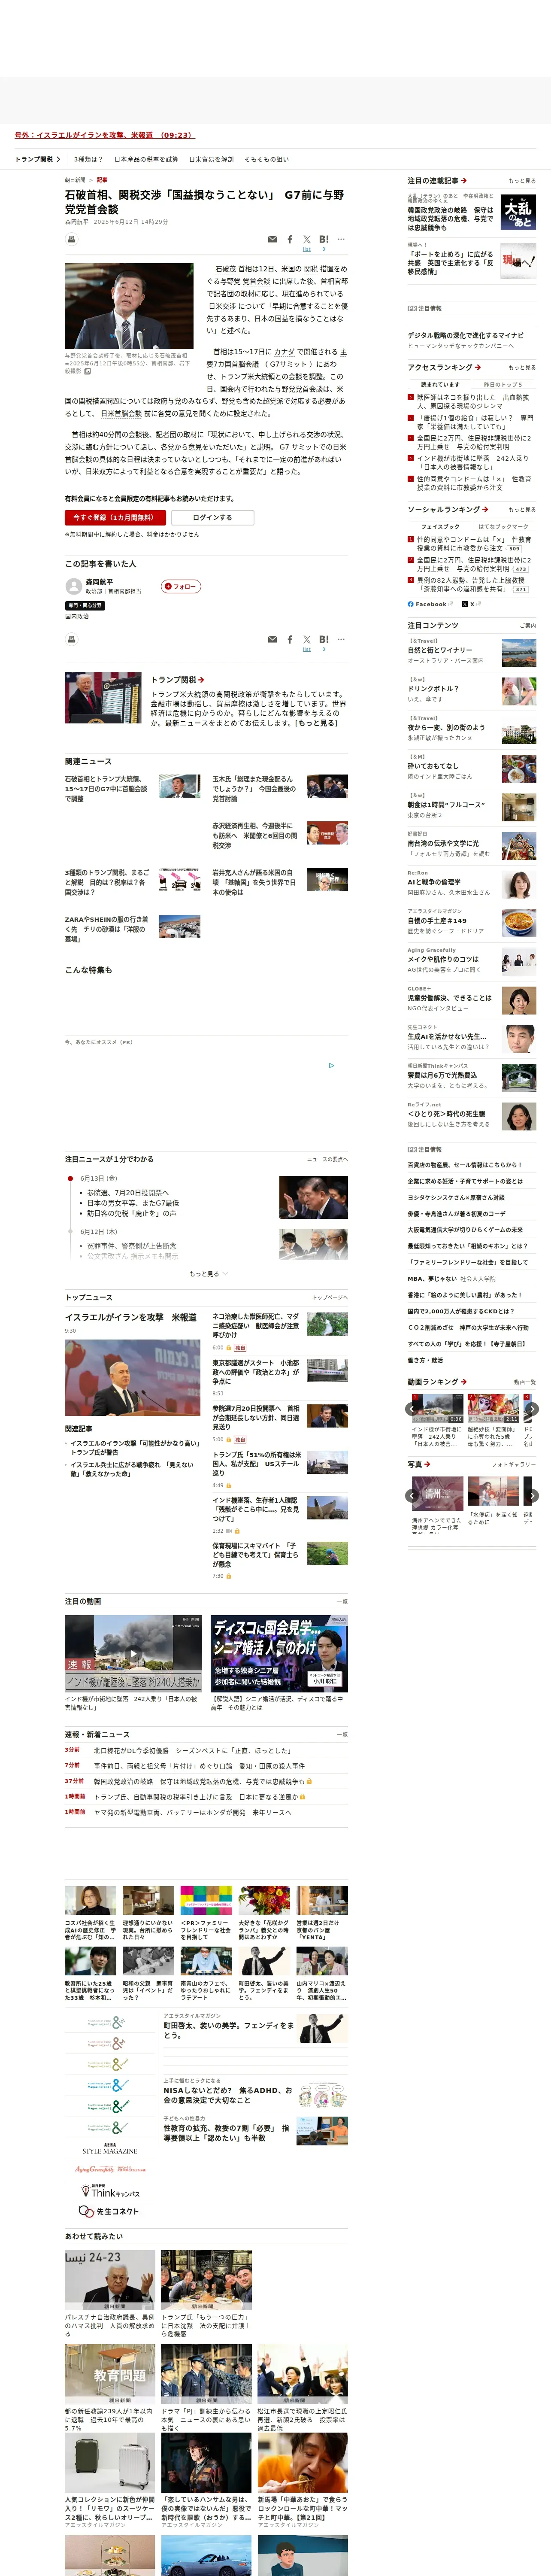Open トップページへ link

click(x=330, y=1297)
